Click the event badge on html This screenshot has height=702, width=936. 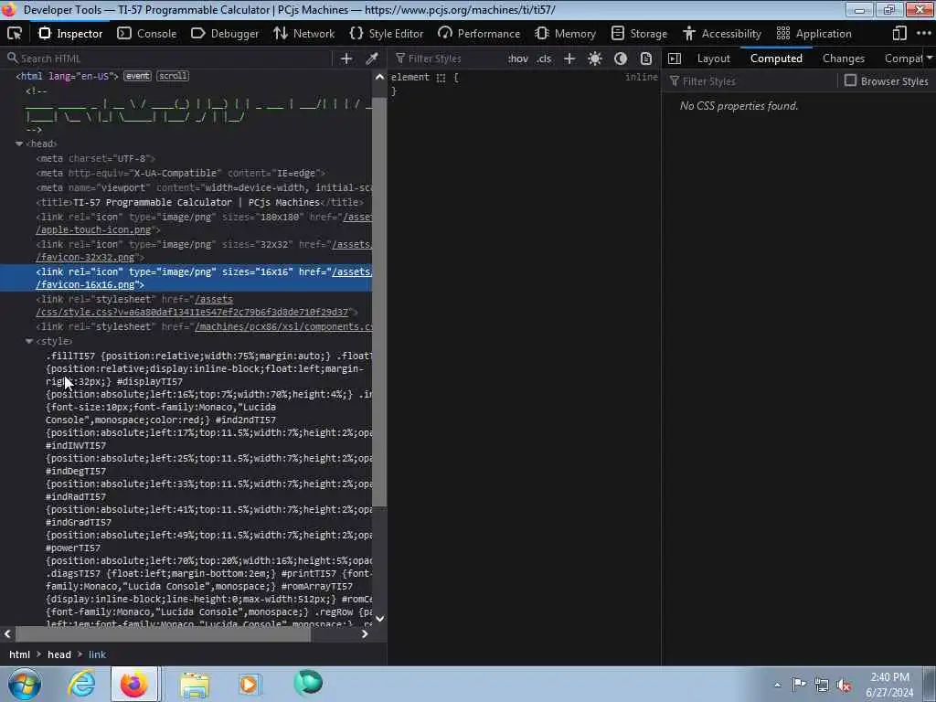137,76
